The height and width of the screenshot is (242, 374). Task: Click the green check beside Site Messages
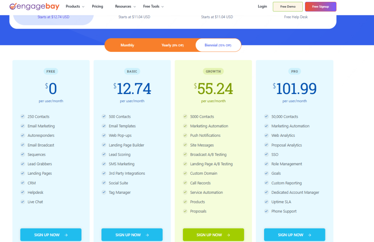click(185, 145)
